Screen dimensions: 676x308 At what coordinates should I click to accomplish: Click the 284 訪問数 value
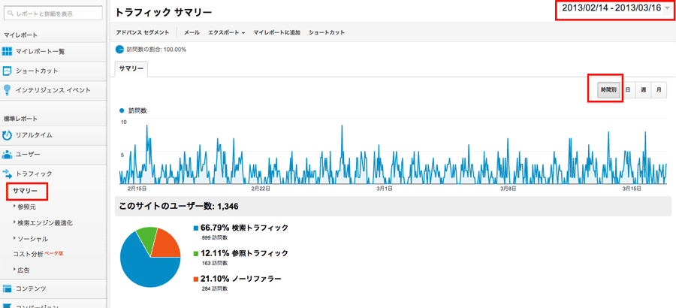[x=214, y=288]
